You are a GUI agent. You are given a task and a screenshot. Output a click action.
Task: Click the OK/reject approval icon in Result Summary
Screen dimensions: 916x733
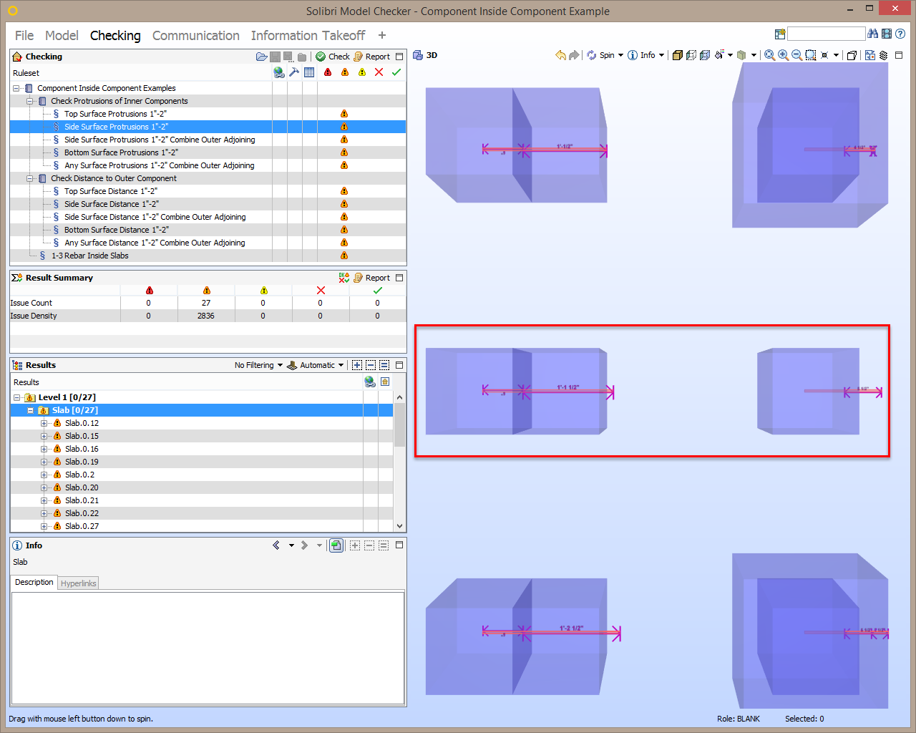(x=344, y=278)
